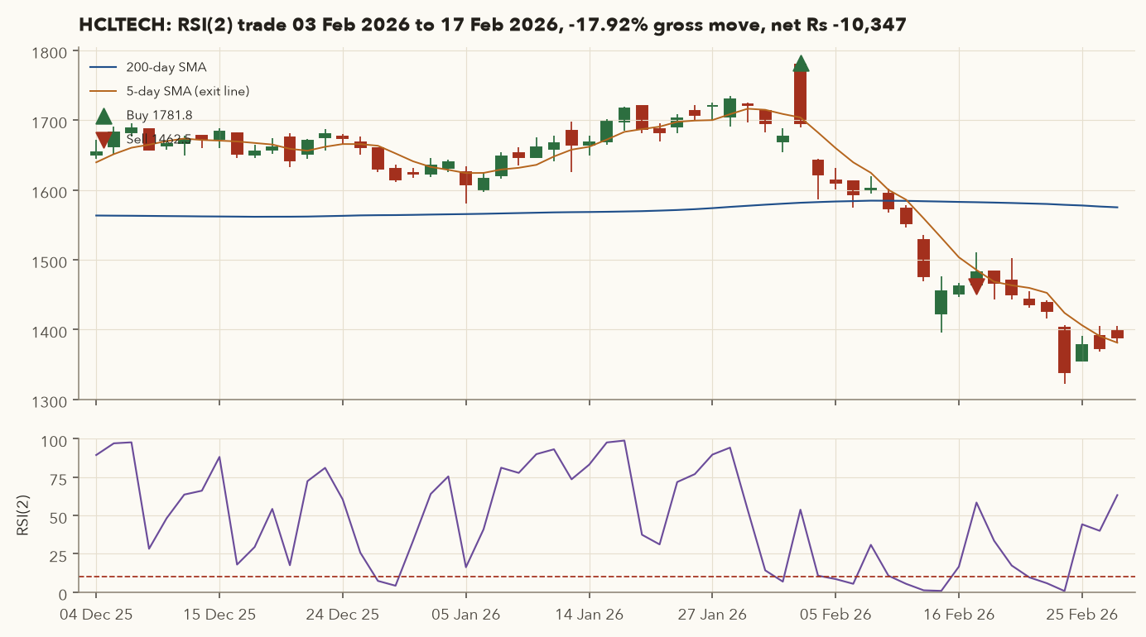Click the "16 Feb 26" date label
1146x637 pixels.
tap(959, 615)
